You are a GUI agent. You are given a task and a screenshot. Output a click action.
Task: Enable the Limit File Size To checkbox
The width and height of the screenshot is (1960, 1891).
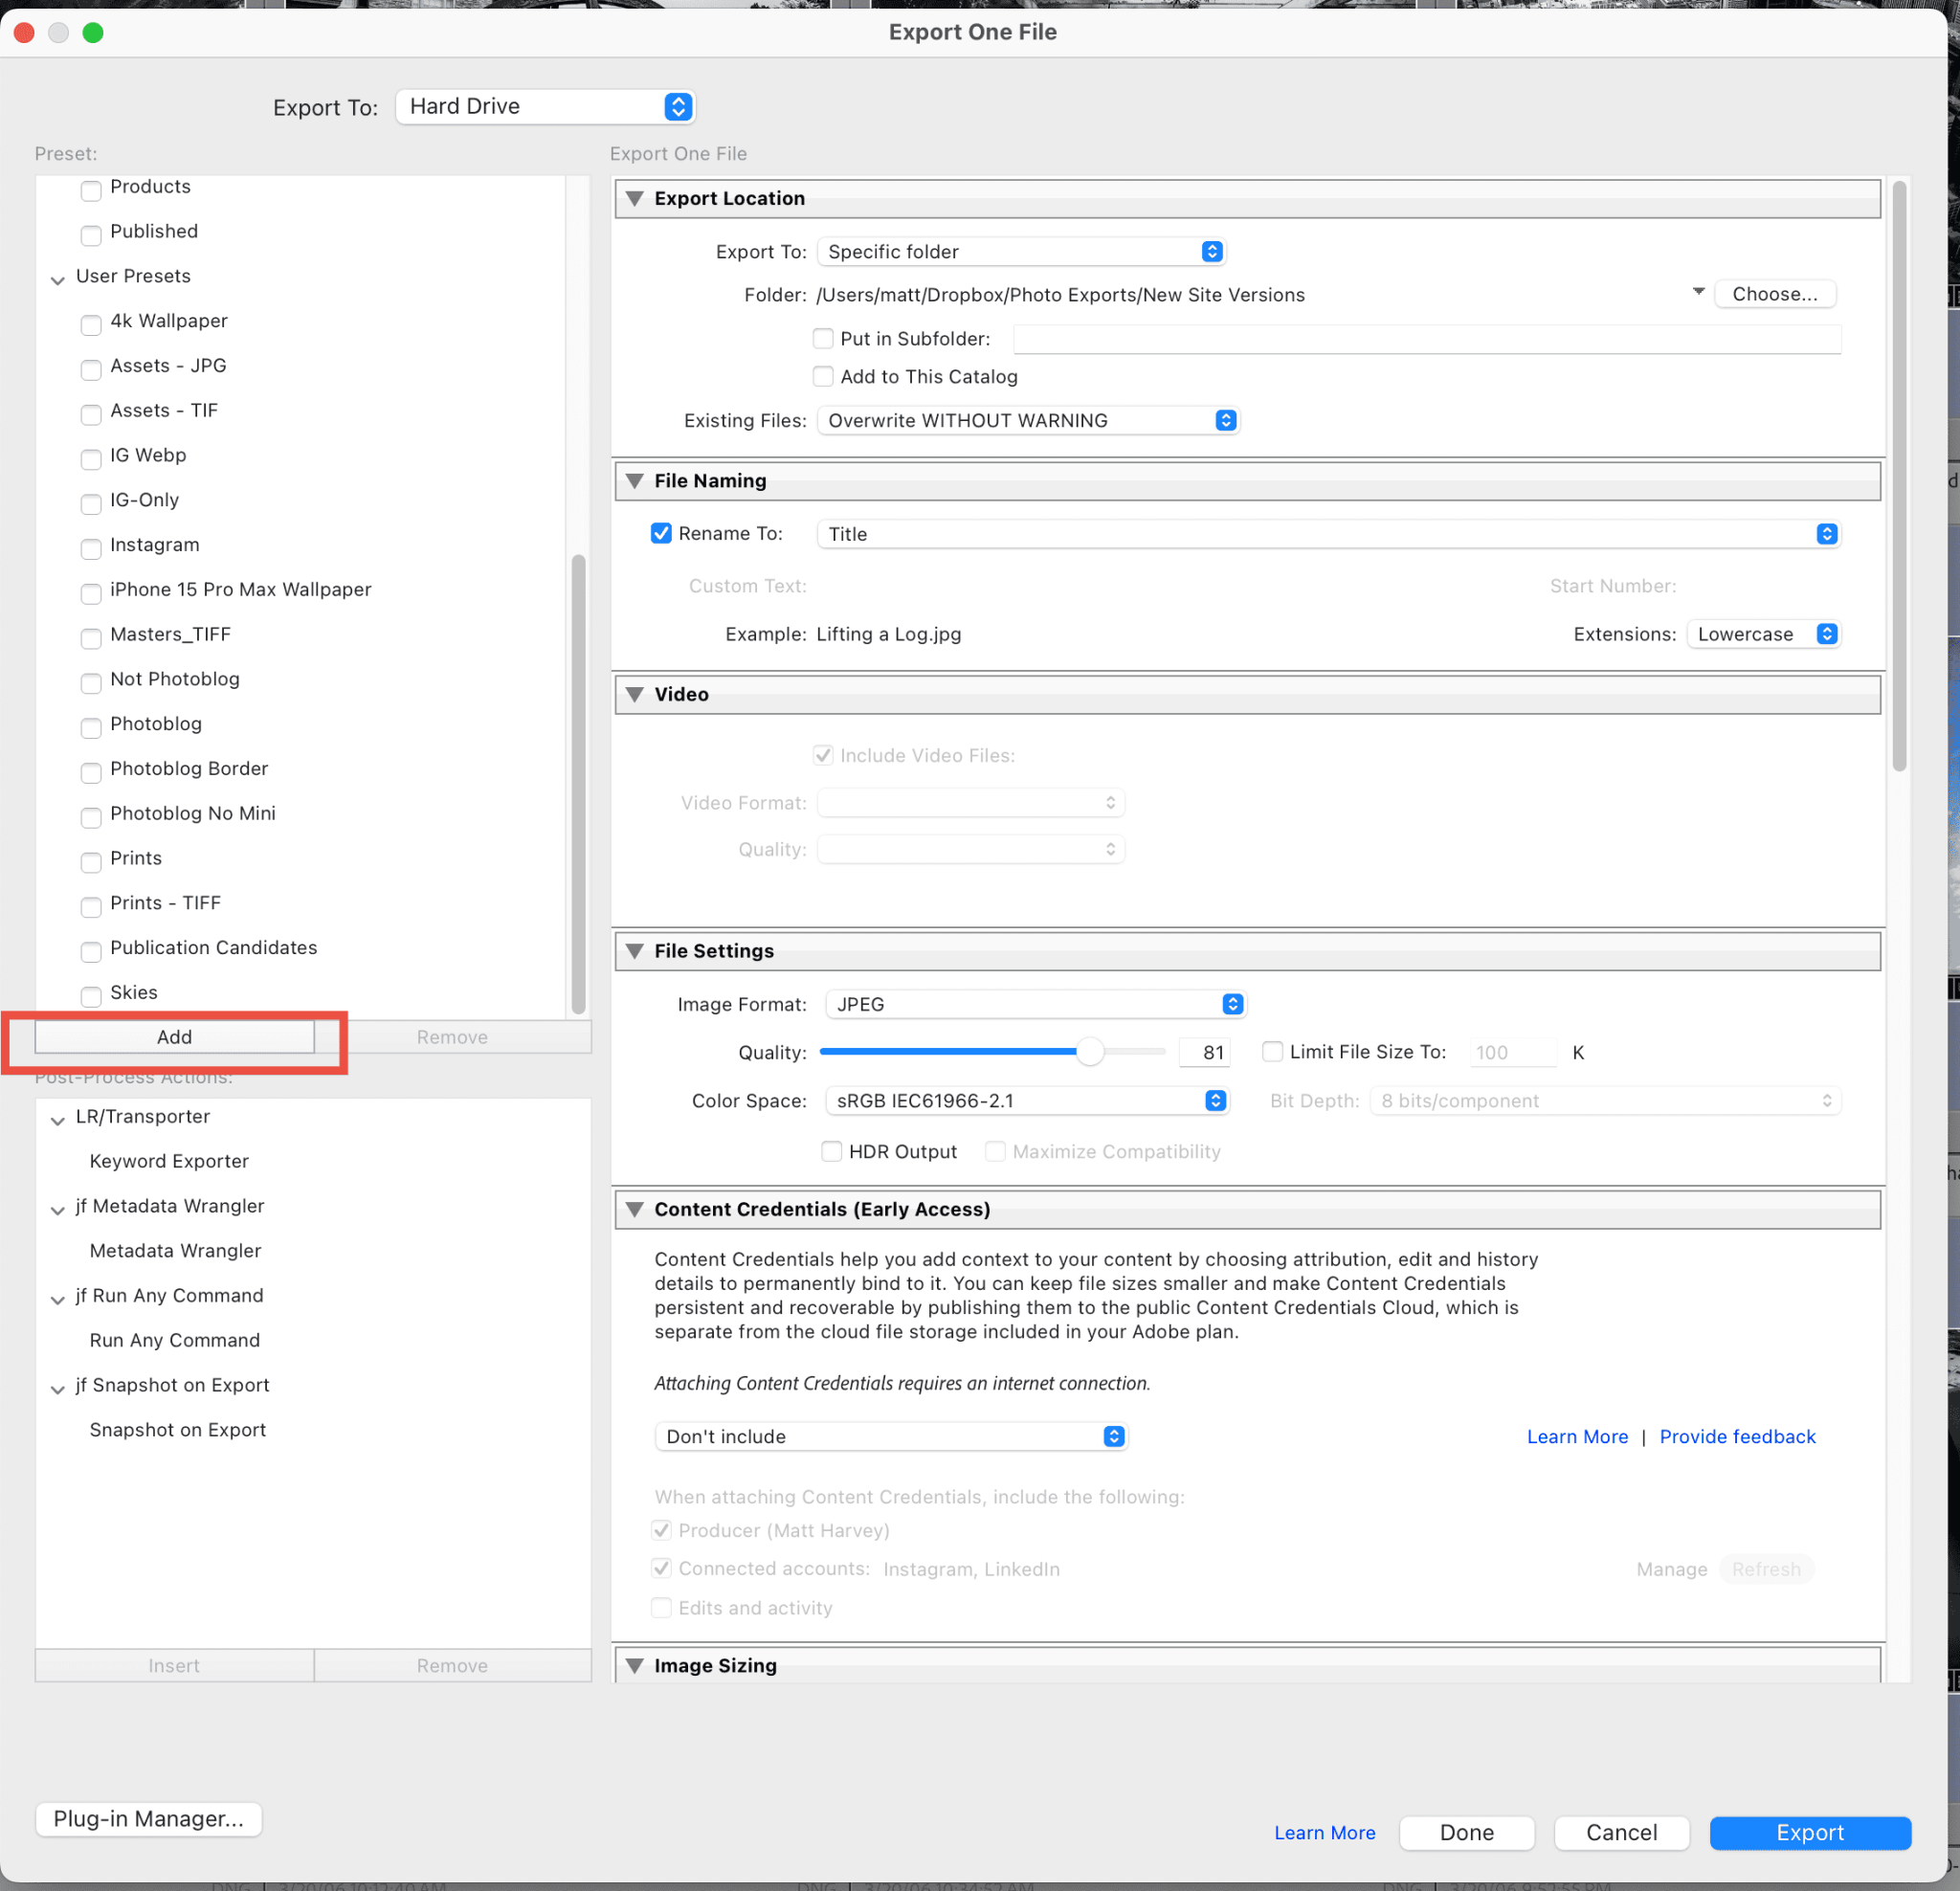(1272, 1051)
